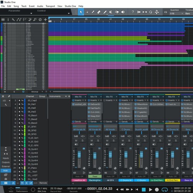Open the Parameter dropdown arrow
This screenshot has width=193, height=193.
pyautogui.click(x=31, y=14)
